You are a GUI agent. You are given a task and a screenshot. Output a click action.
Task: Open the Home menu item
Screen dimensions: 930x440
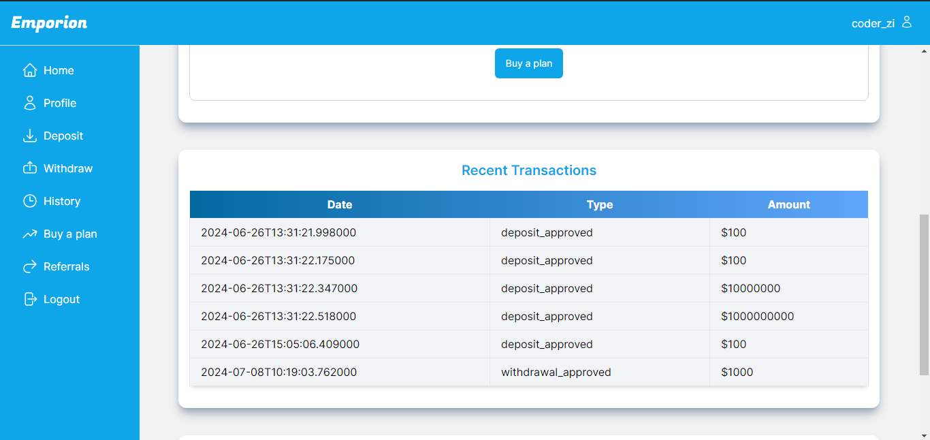click(x=59, y=70)
